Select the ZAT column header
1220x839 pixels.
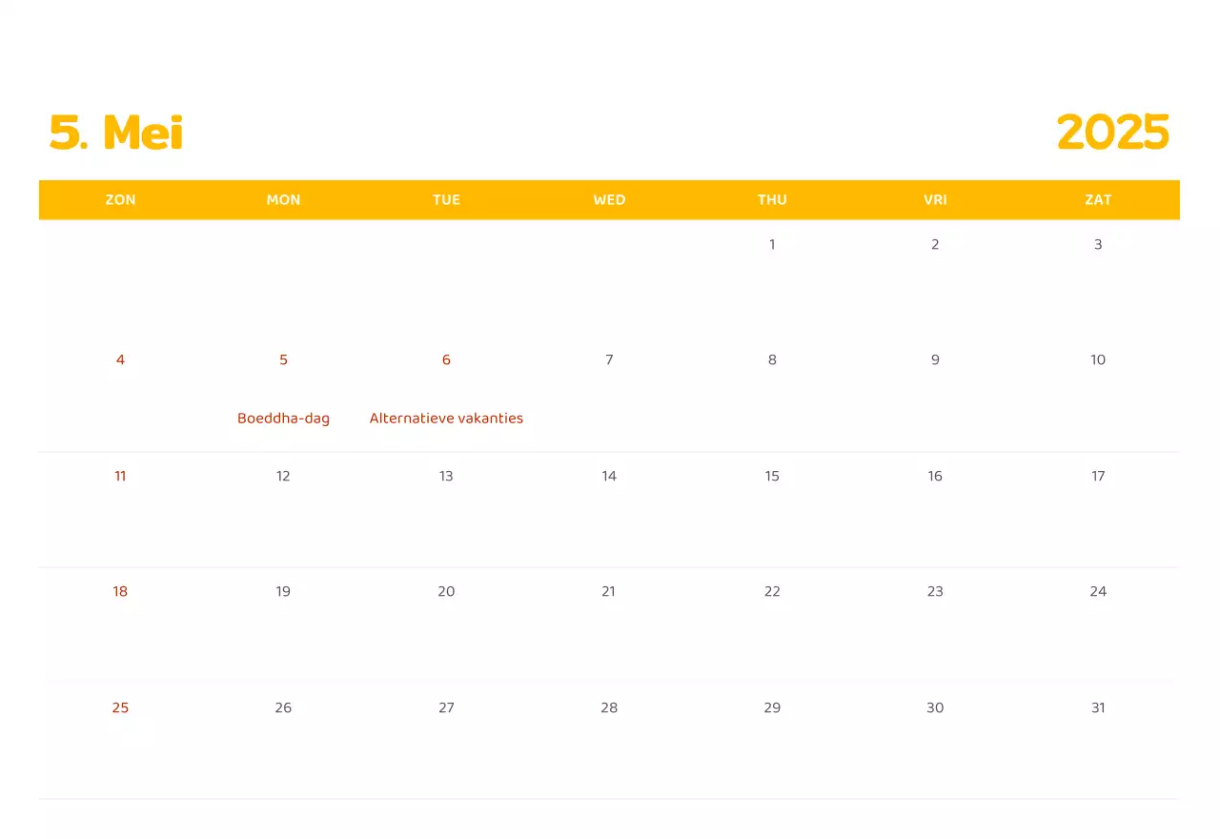point(1098,199)
